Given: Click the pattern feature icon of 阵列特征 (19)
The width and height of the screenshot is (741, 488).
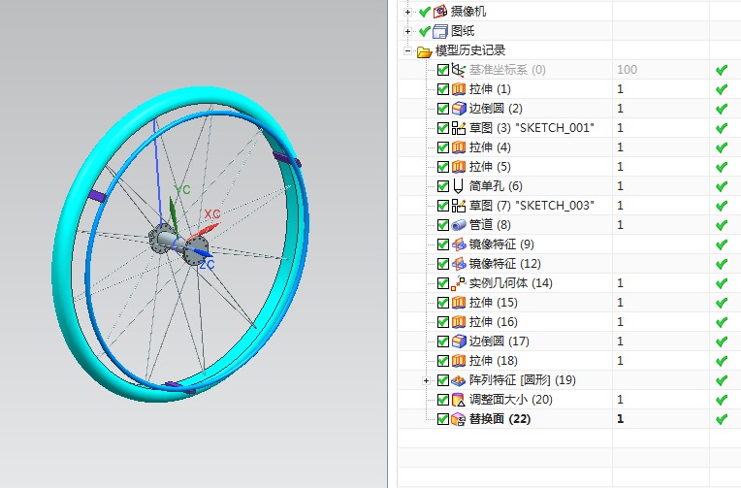Looking at the screenshot, I should [x=459, y=380].
